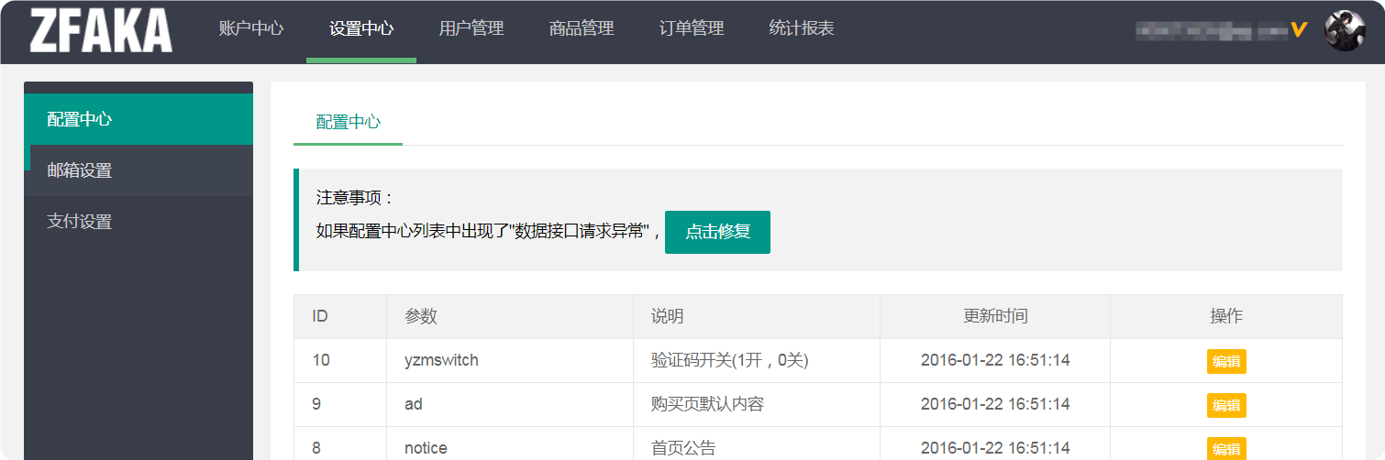The image size is (1385, 460).
Task: Click the 更新时间 column header
Action: (995, 316)
